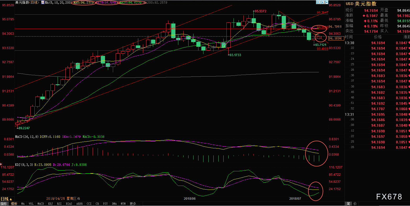The height and width of the screenshot is (206, 410).
Task: Click the USD 美元指数 panel title
Action: 361,4
